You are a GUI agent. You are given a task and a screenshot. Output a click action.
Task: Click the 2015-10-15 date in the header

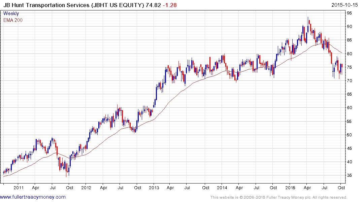click(345, 5)
